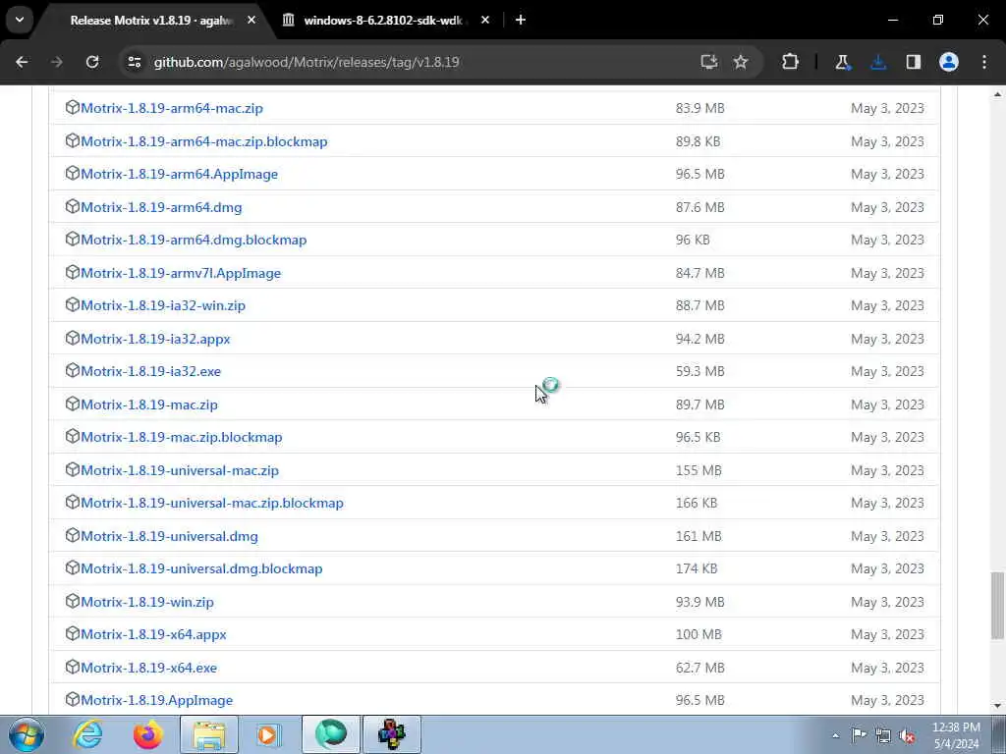
Task: Click the 62.7 MB size text
Action: tap(699, 668)
